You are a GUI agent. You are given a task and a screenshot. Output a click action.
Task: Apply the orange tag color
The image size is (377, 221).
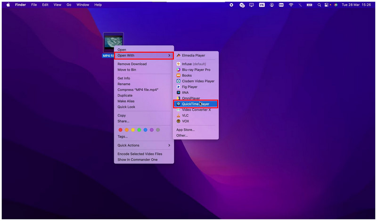click(x=127, y=130)
